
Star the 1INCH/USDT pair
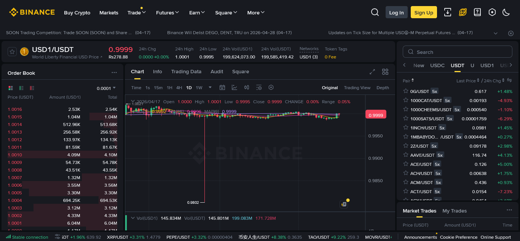coord(406,128)
